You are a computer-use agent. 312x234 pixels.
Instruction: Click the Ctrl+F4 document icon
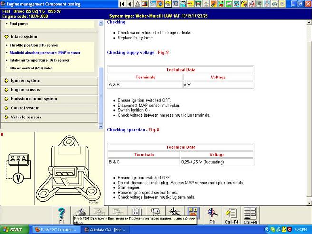tap(232, 214)
